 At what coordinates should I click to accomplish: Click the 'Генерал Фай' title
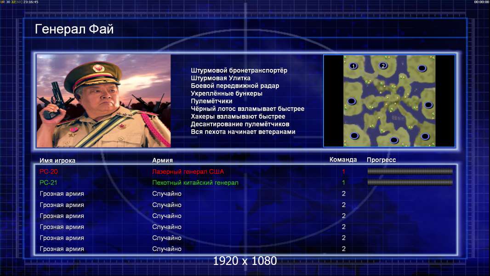tap(74, 29)
